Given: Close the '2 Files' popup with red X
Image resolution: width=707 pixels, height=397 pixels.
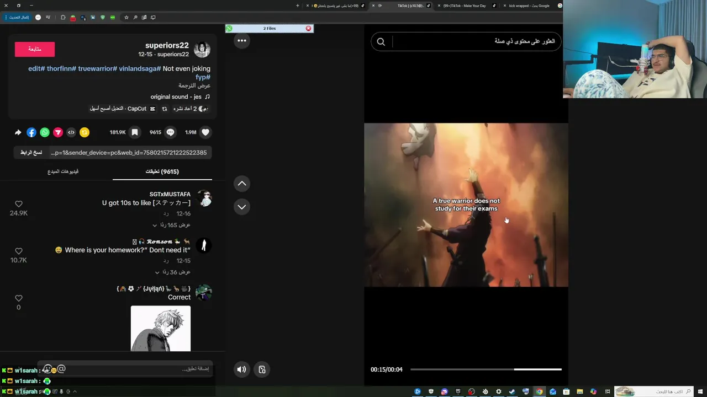Looking at the screenshot, I should pos(308,28).
